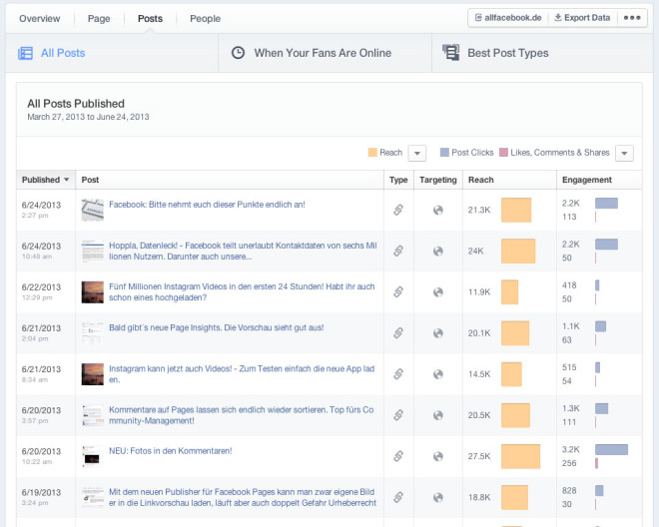
Task: Click the All Posts list icon
Action: 25,53
